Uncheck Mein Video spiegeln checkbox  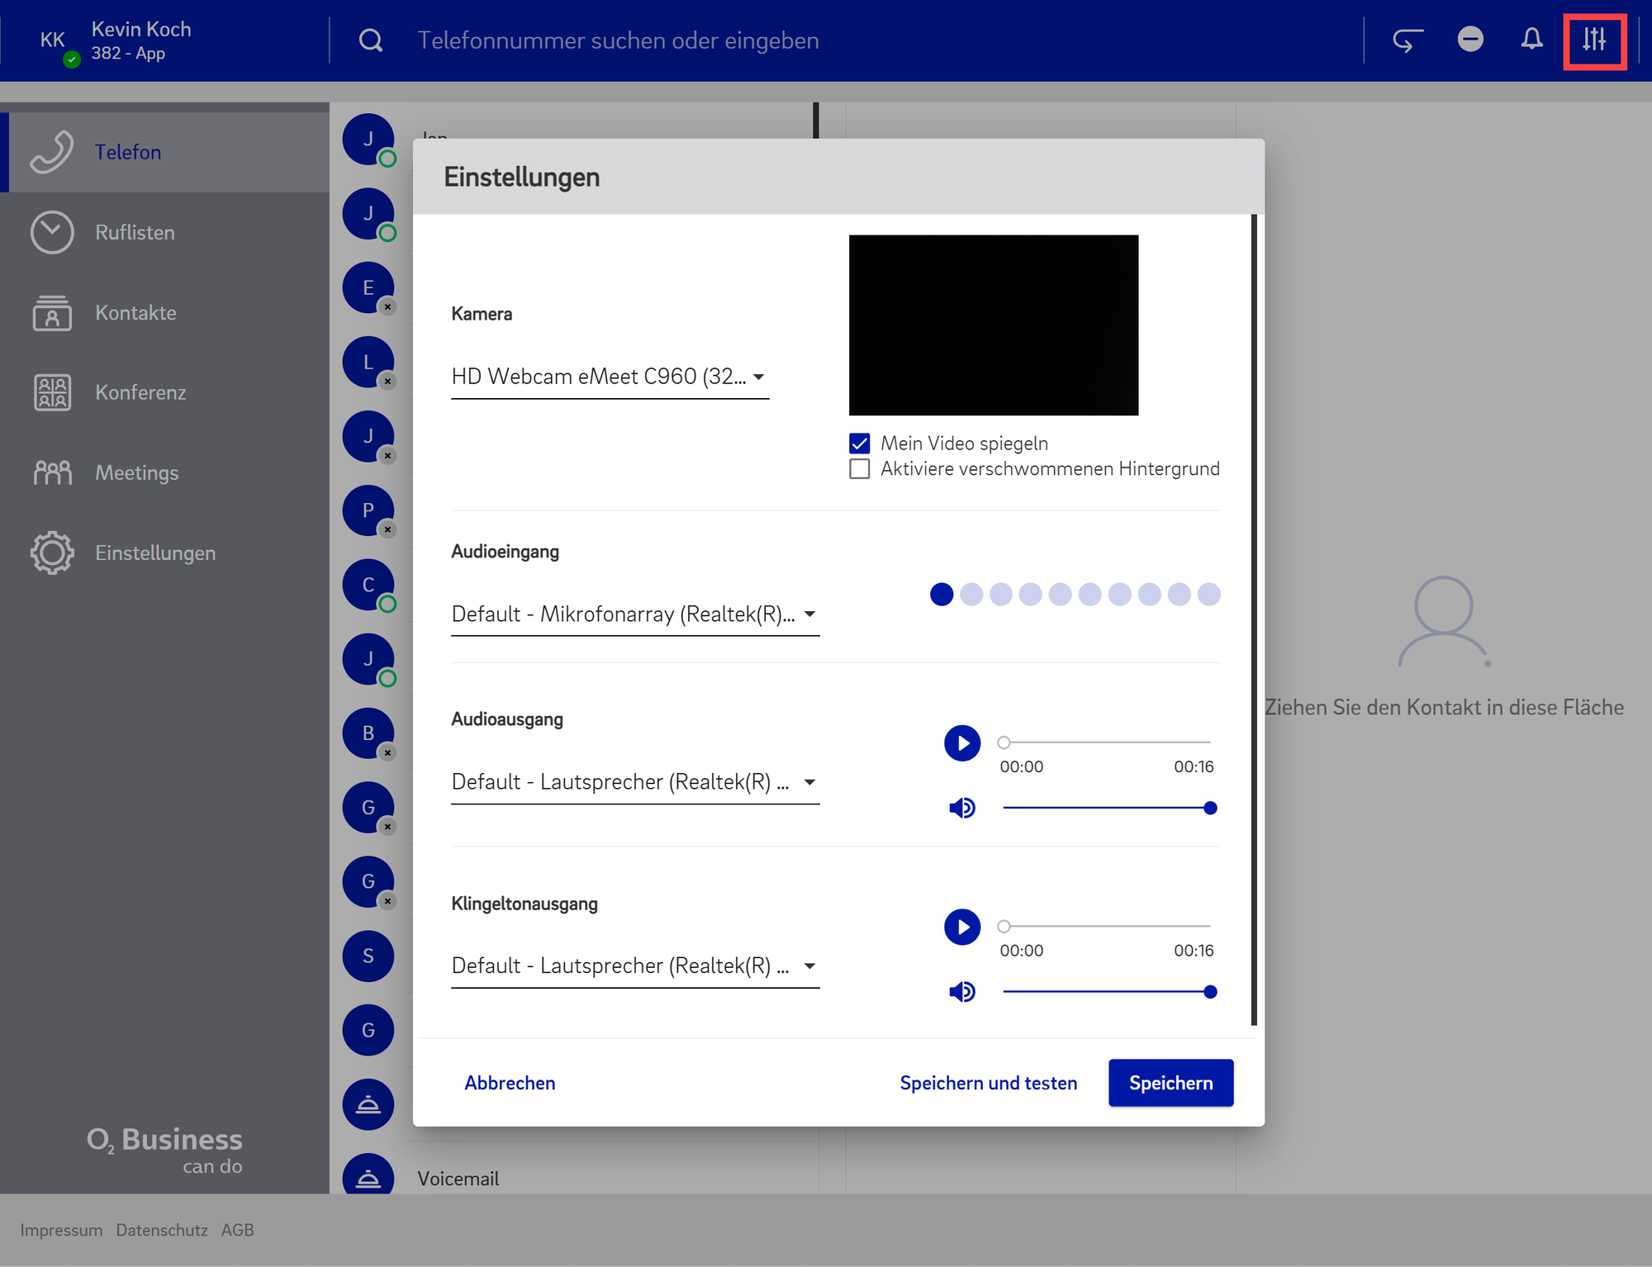[x=859, y=444]
